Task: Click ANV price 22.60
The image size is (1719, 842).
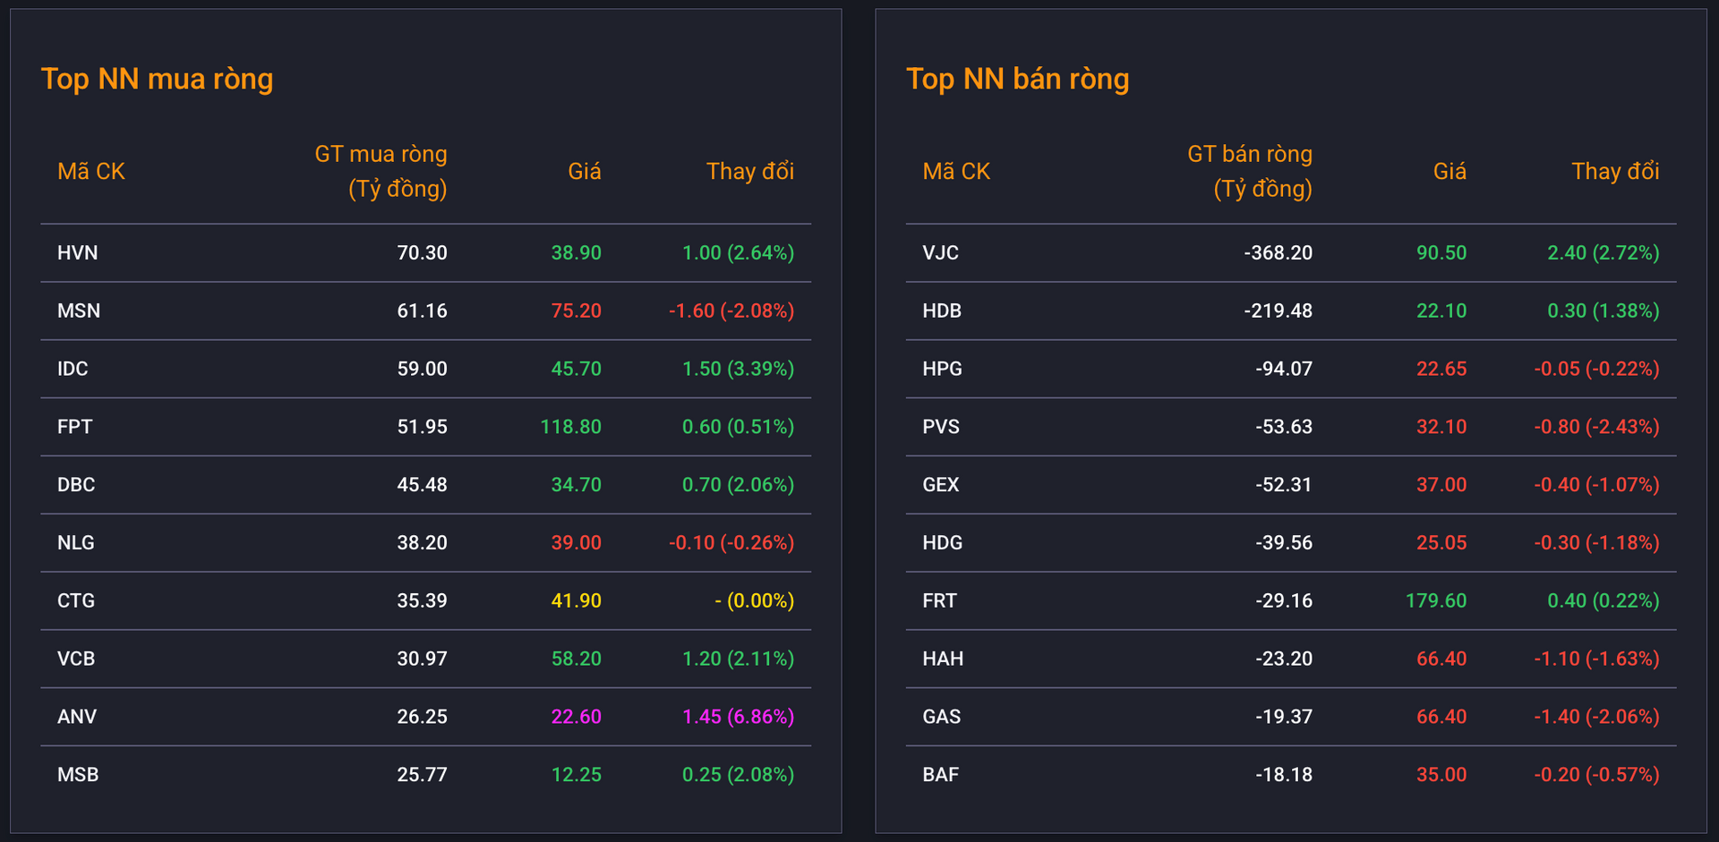Action: [x=577, y=717]
